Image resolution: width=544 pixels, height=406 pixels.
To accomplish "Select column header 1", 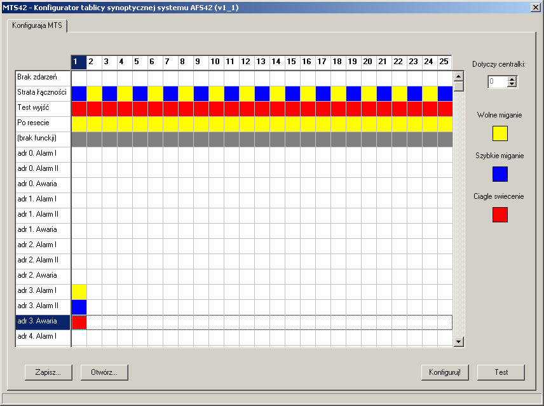I will (x=79, y=62).
